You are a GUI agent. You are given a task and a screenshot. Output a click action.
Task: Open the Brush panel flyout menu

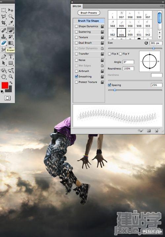pos(160,6)
